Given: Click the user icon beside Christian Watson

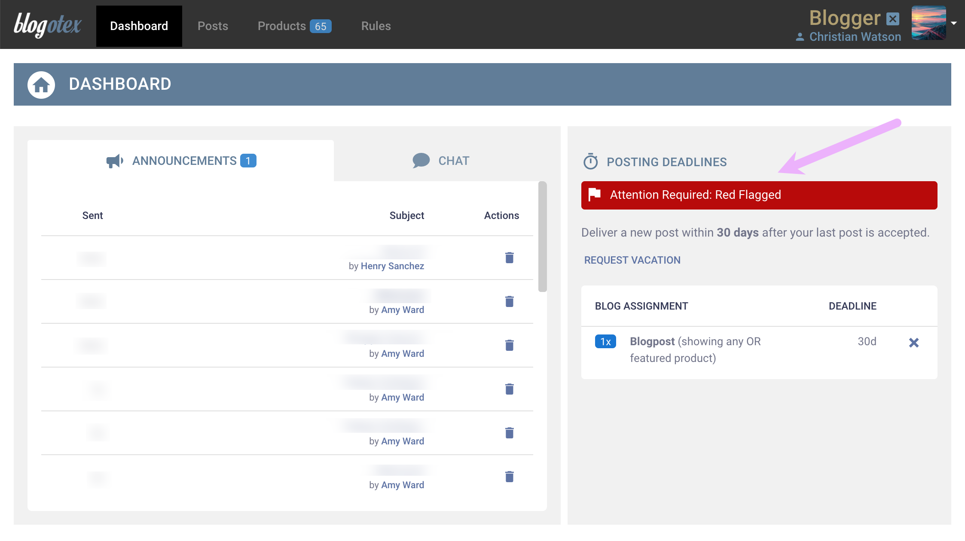Looking at the screenshot, I should [800, 37].
